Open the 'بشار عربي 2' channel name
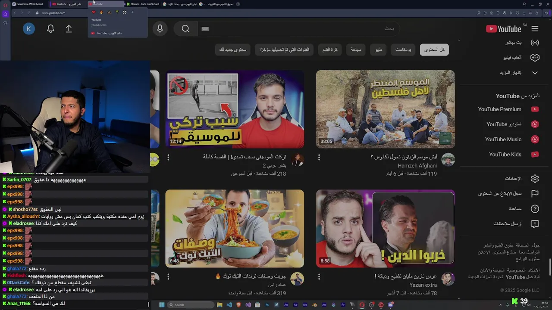Viewport: 552px width, 310px height. point(274,166)
